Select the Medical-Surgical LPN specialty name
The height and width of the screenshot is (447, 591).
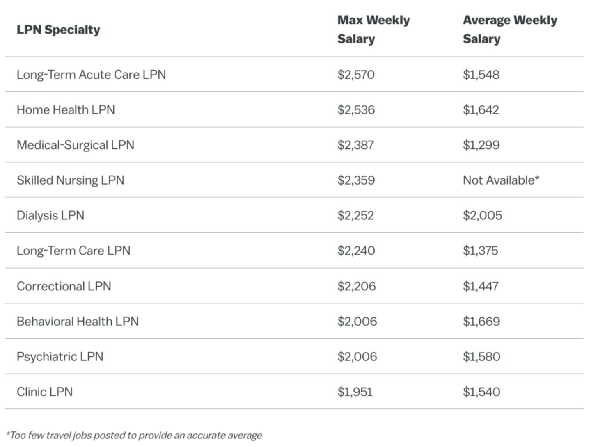point(76,145)
